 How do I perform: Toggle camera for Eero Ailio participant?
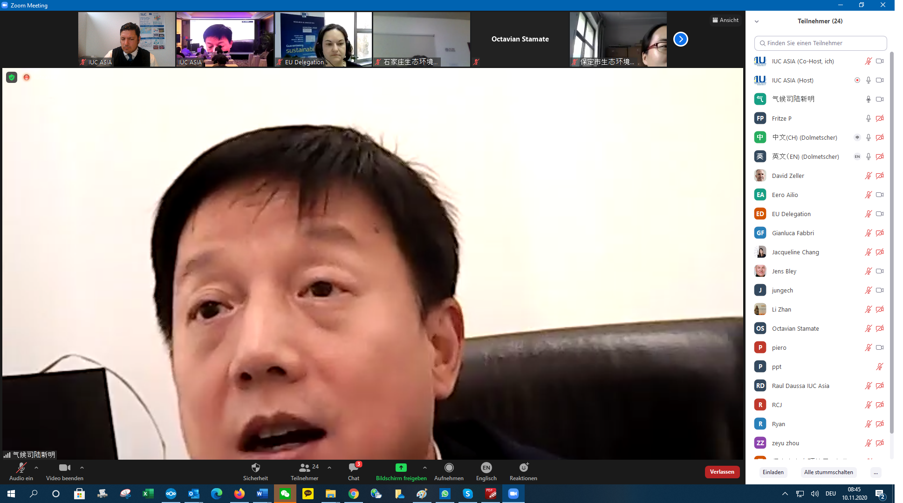pyautogui.click(x=879, y=195)
